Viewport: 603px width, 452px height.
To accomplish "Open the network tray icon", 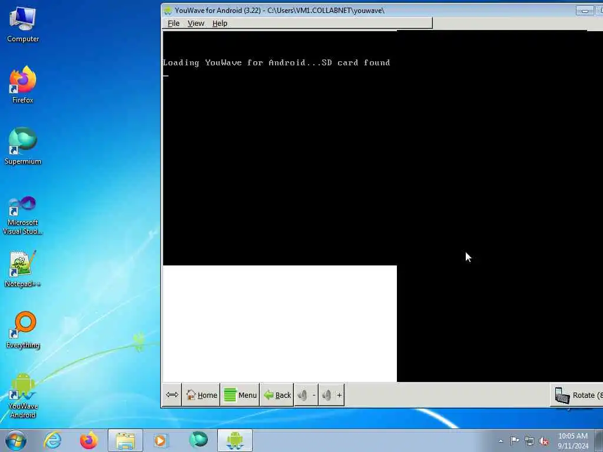I will [529, 441].
